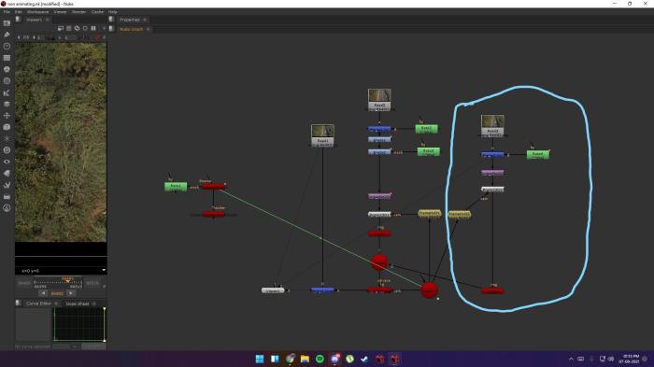Open the Keyer nodes toolbar icon
654x367 pixels.
coord(7,92)
